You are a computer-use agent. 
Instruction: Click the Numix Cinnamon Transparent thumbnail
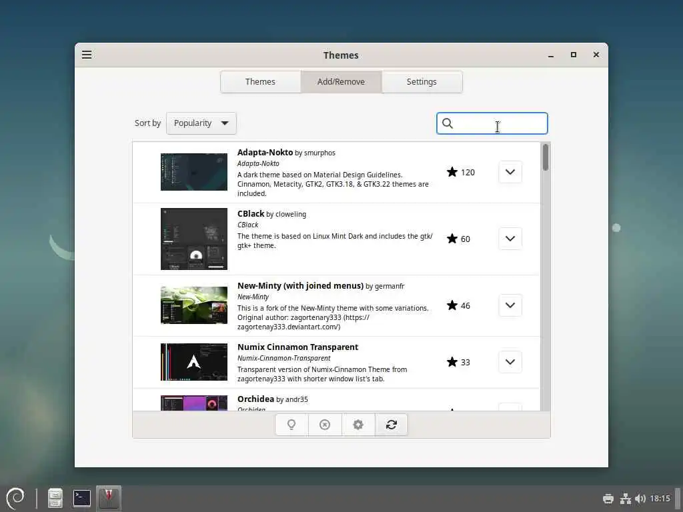tap(194, 362)
